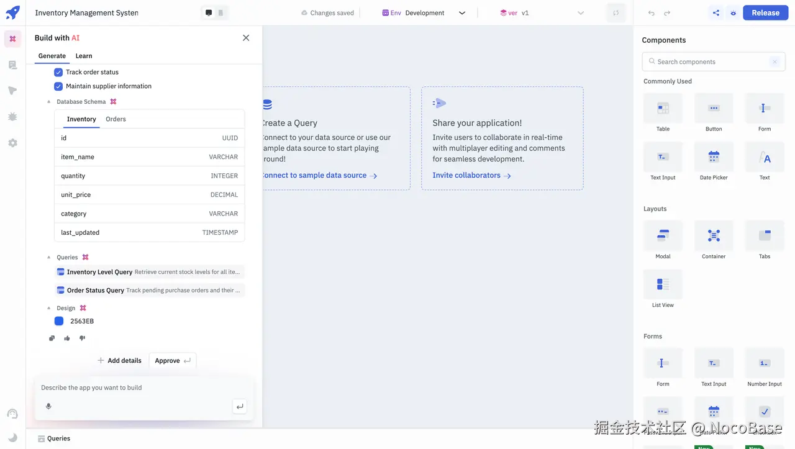Click the Release button
This screenshot has height=449, width=795.
tap(765, 13)
